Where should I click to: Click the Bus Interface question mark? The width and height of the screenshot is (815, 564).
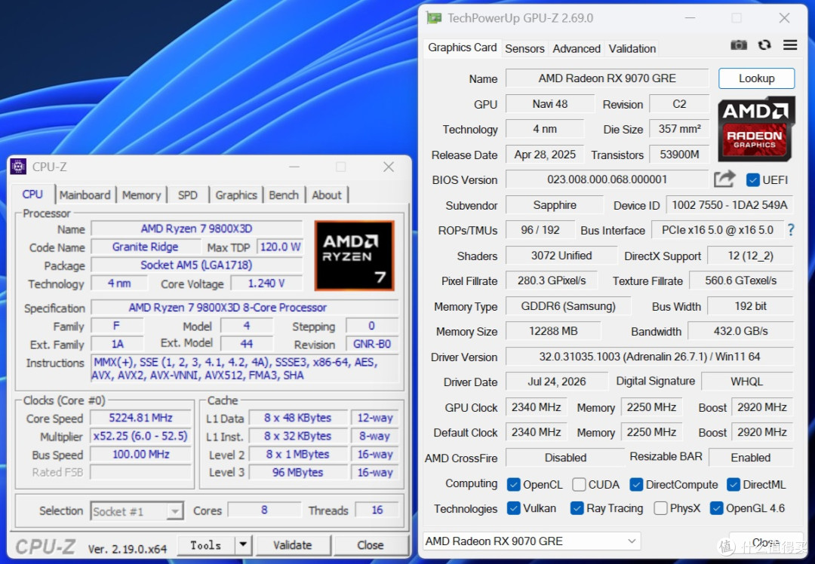coord(791,230)
